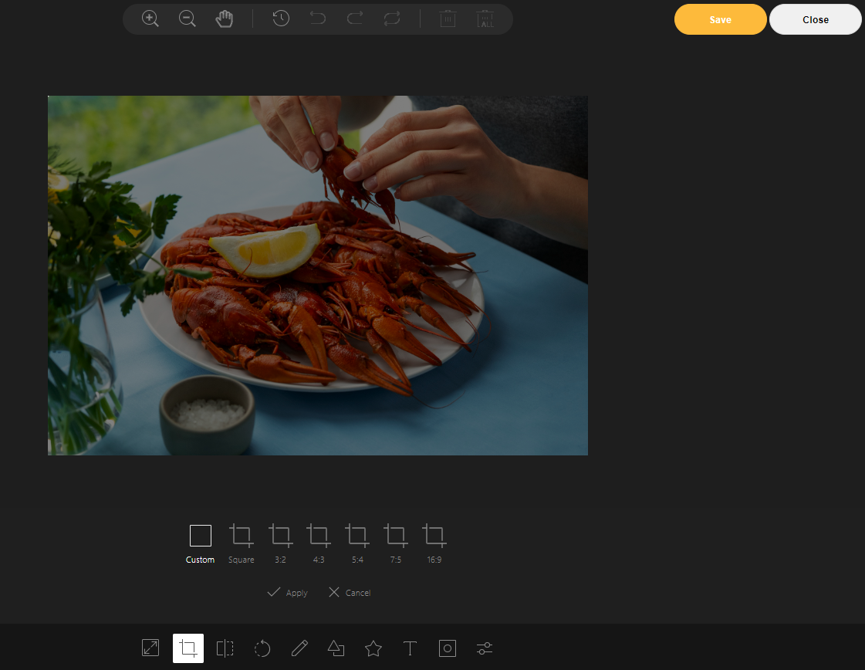Choose the Custom crop preset
Image resolution: width=865 pixels, height=670 pixels.
[201, 544]
